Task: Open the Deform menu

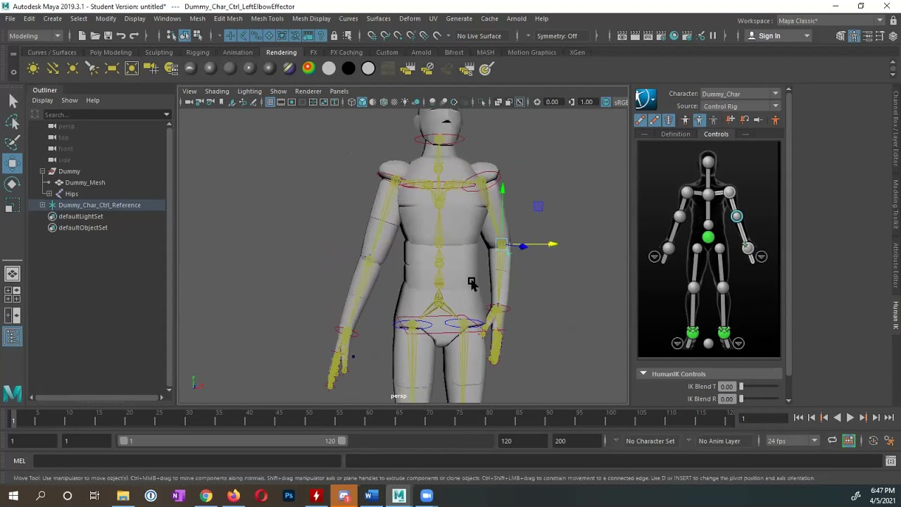Action: tap(410, 18)
